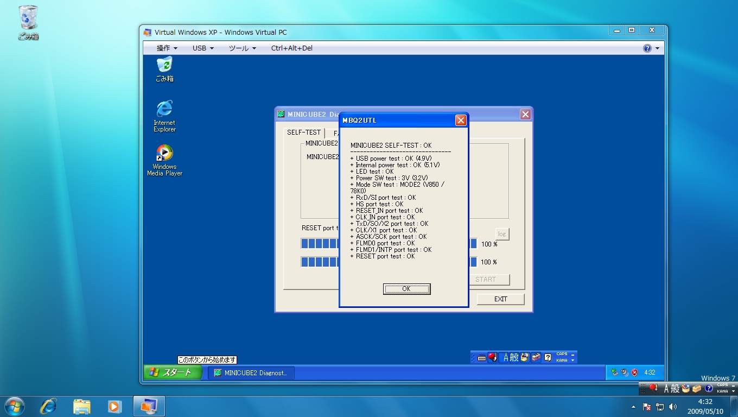Show hidden icons in Windows 7 tray

tap(633, 407)
